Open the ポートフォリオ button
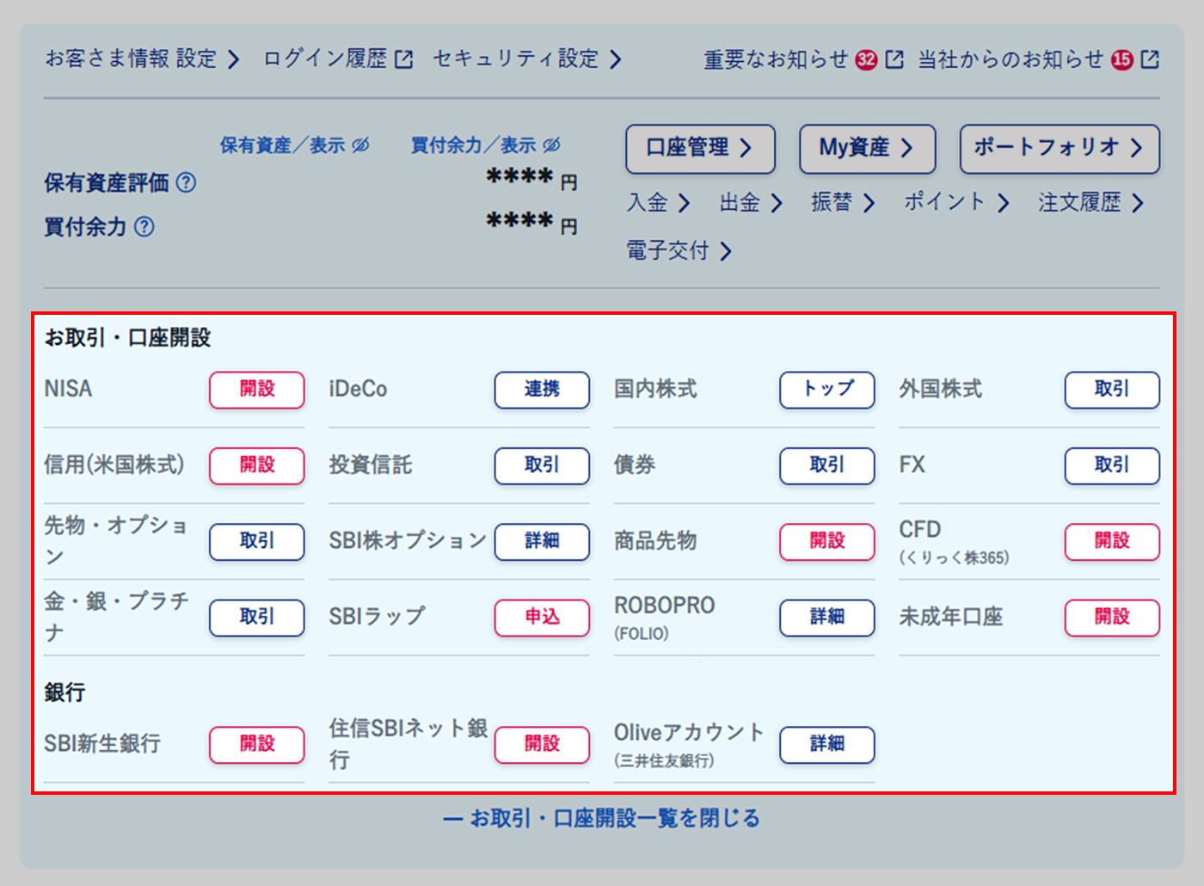1204x886 pixels. (1059, 149)
